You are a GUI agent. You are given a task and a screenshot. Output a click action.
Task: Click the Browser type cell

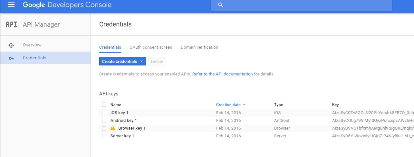point(282,128)
